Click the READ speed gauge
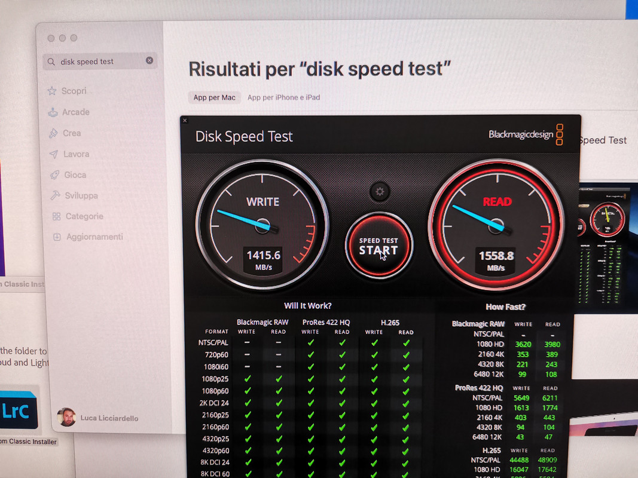Image resolution: width=638 pixels, height=478 pixels. pos(496,225)
